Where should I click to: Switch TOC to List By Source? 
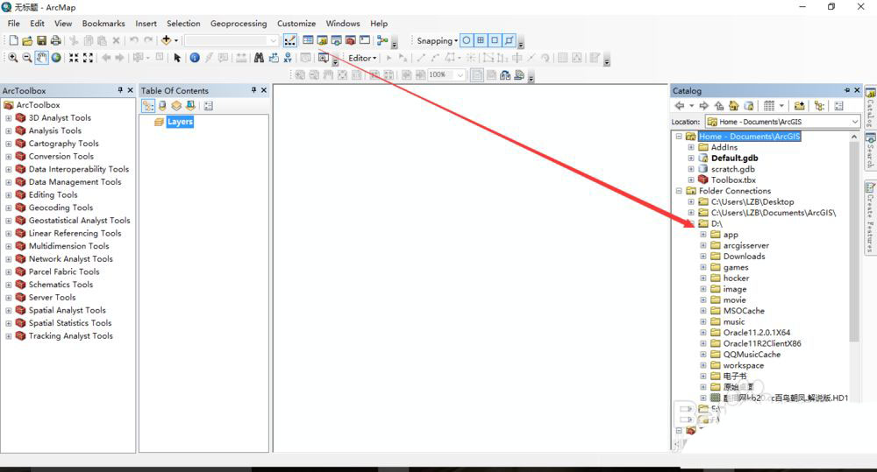coord(162,106)
